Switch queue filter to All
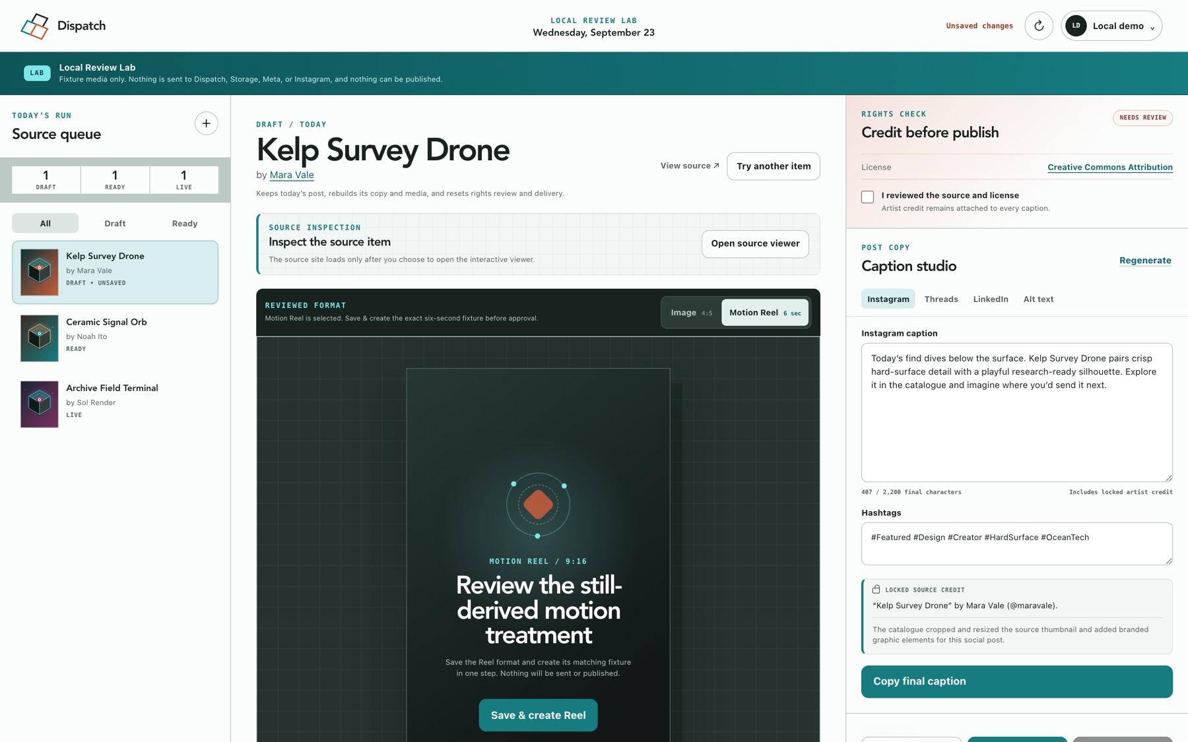This screenshot has width=1188, height=742. (45, 223)
